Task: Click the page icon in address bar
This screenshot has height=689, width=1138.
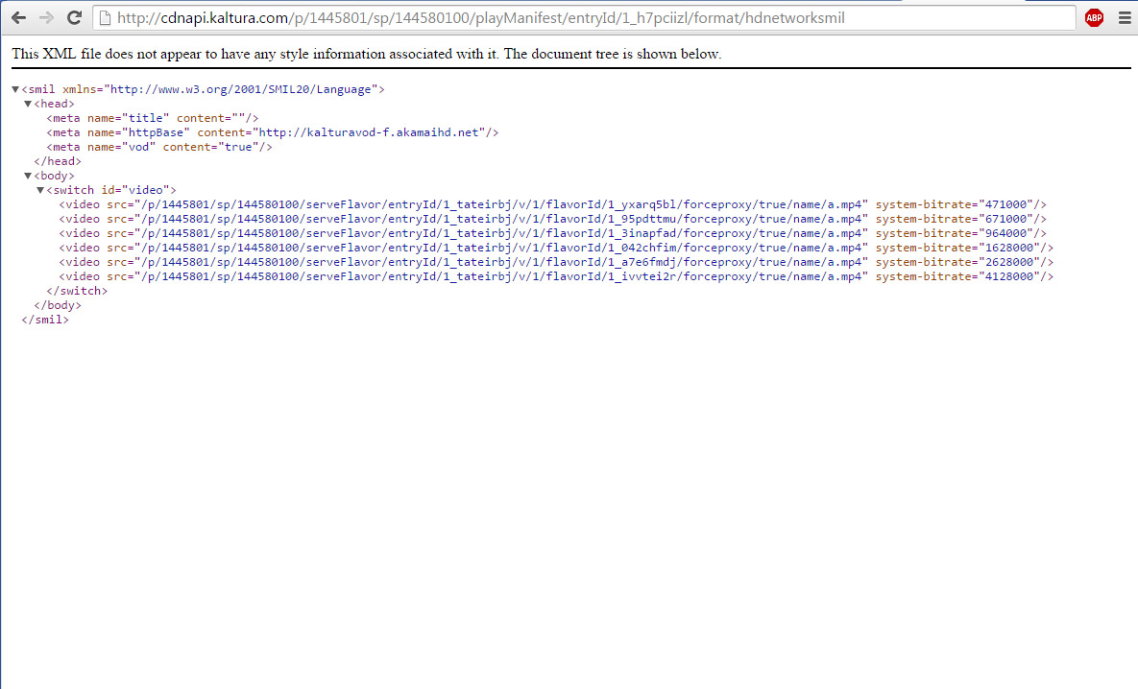Action: point(106,18)
